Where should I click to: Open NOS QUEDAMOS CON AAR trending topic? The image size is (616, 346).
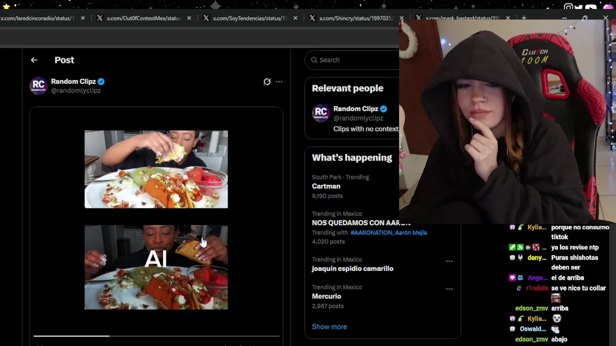361,223
